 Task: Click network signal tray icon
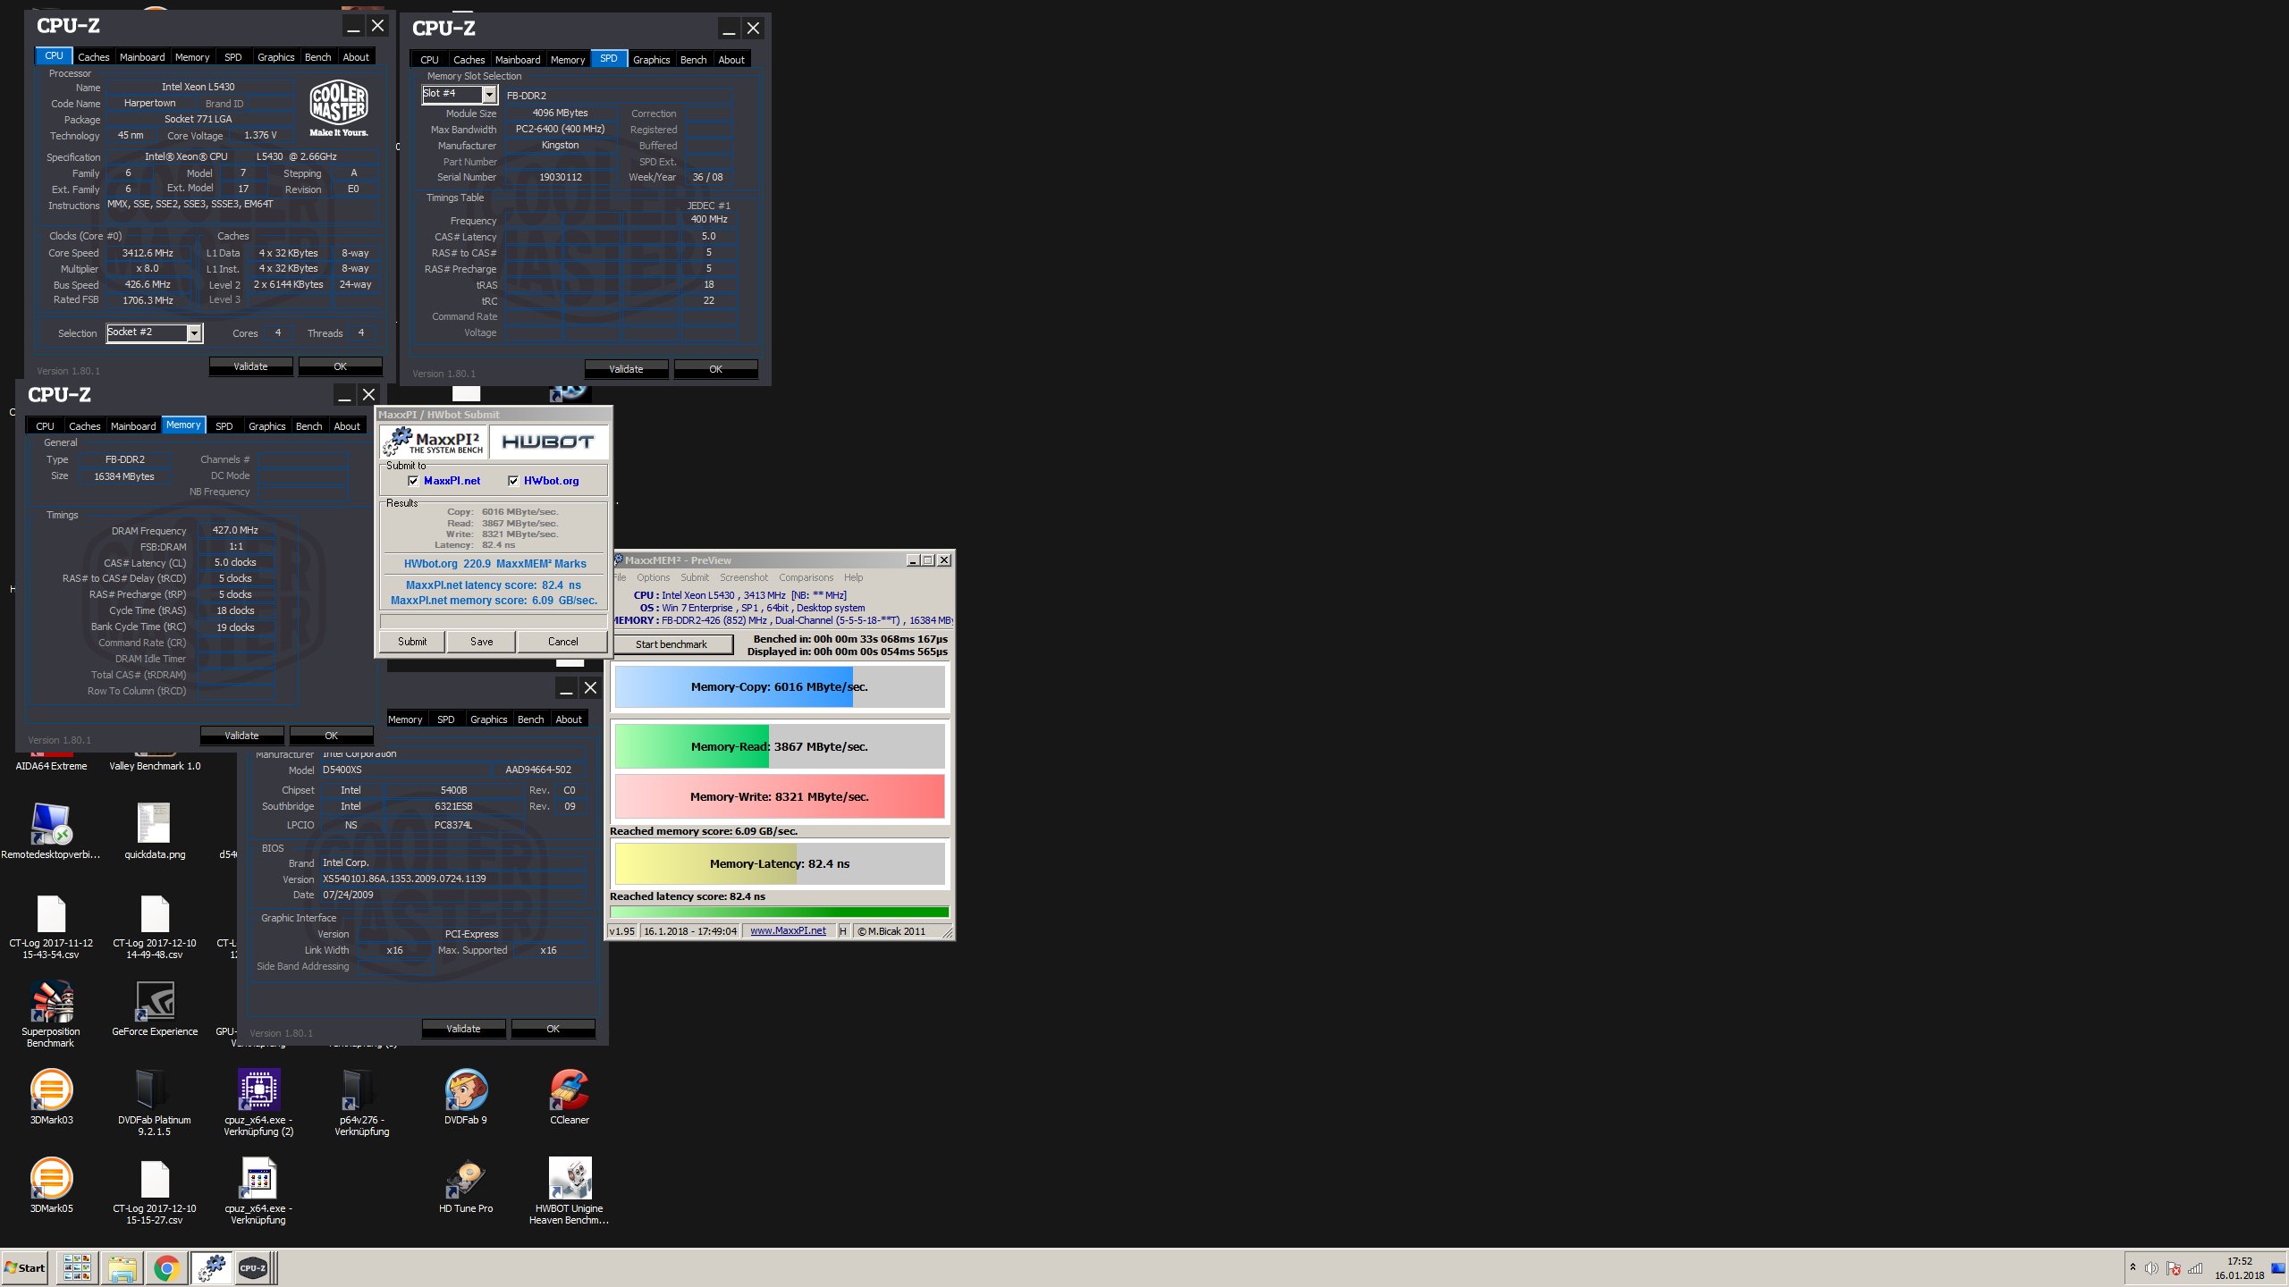click(x=2195, y=1268)
